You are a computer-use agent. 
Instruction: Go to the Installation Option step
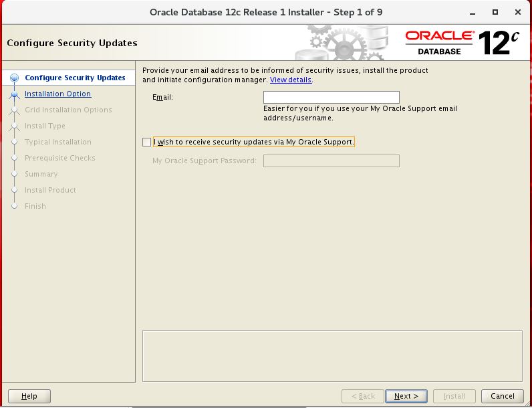coord(57,94)
